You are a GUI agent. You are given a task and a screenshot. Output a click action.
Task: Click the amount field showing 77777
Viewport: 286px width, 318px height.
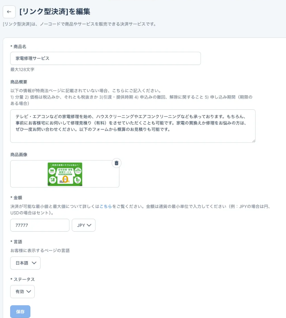point(40,225)
